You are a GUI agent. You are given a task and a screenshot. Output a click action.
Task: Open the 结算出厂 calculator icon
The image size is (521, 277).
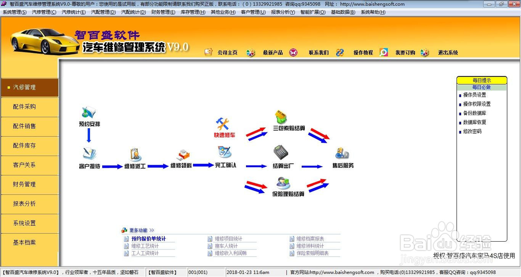click(281, 152)
